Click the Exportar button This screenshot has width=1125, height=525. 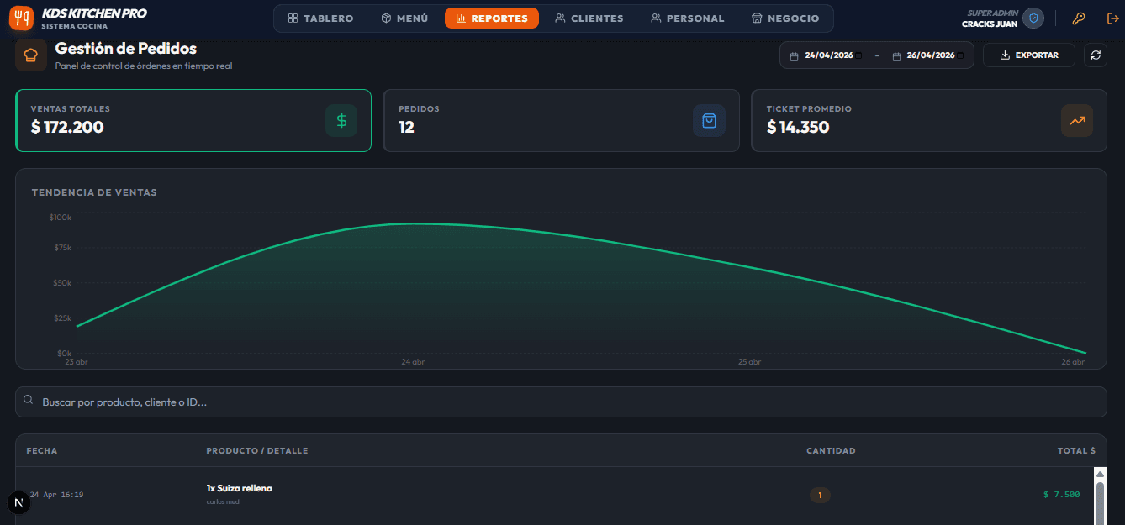coord(1029,55)
